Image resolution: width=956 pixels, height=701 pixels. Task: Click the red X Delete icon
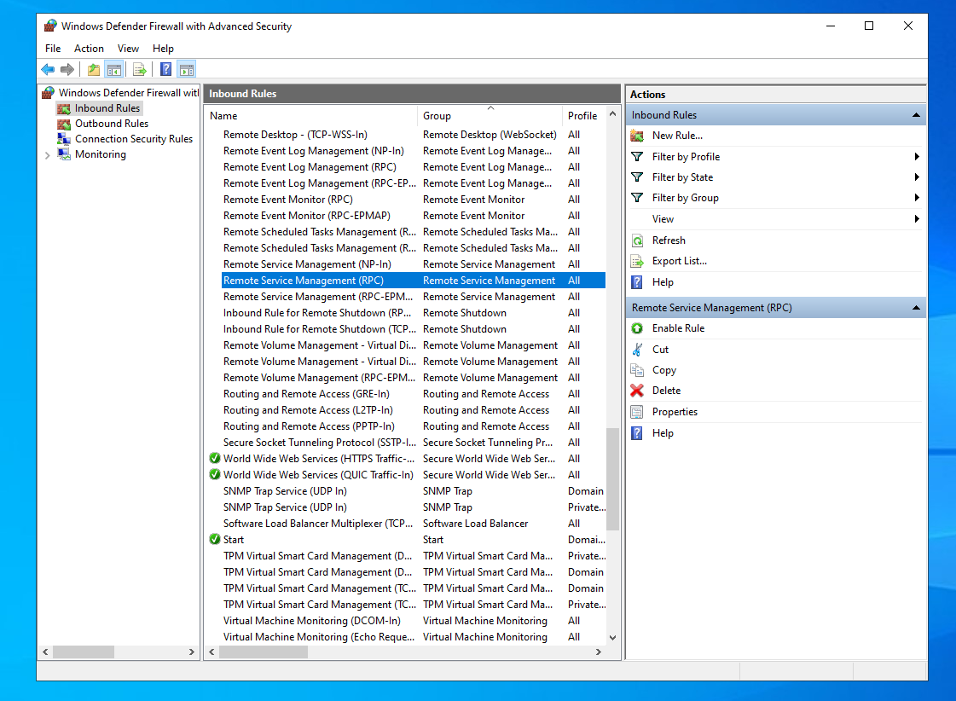coord(637,391)
